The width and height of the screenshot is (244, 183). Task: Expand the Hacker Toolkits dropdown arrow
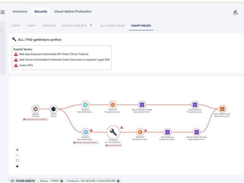point(91,25)
